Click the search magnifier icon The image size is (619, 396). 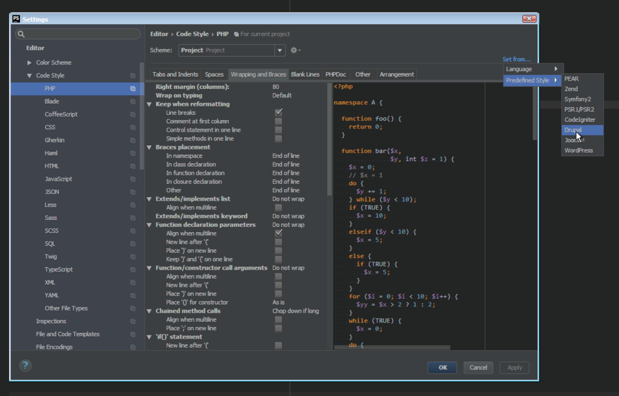coord(21,34)
